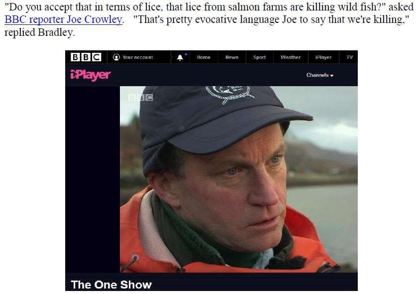Open the News section
The height and width of the screenshot is (294, 417).
point(232,57)
